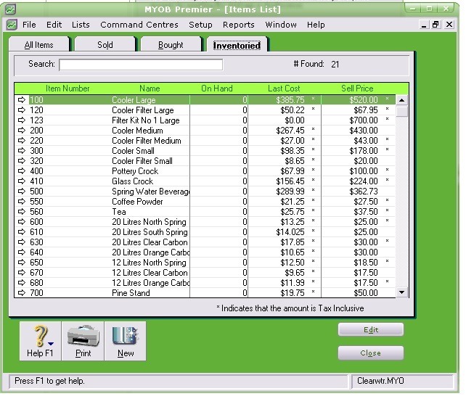Viewport: 466px width, 399px height.
Task: Click the Print printer icon
Action: [x=83, y=336]
